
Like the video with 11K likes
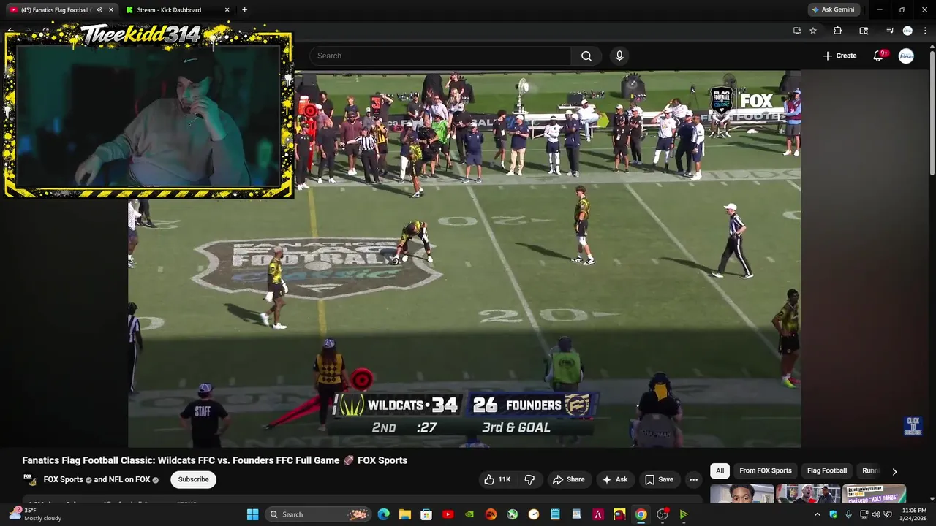pyautogui.click(x=497, y=479)
